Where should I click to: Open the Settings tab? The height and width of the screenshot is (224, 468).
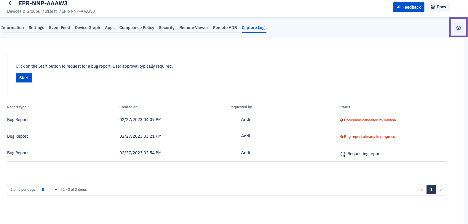click(x=36, y=28)
